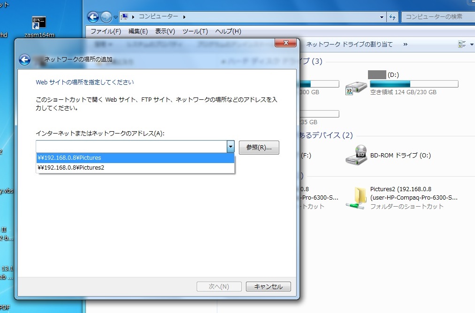This screenshot has height=313, width=475.
Task: Select the Pictures2 network folder shortcut icon
Action: [x=356, y=198]
